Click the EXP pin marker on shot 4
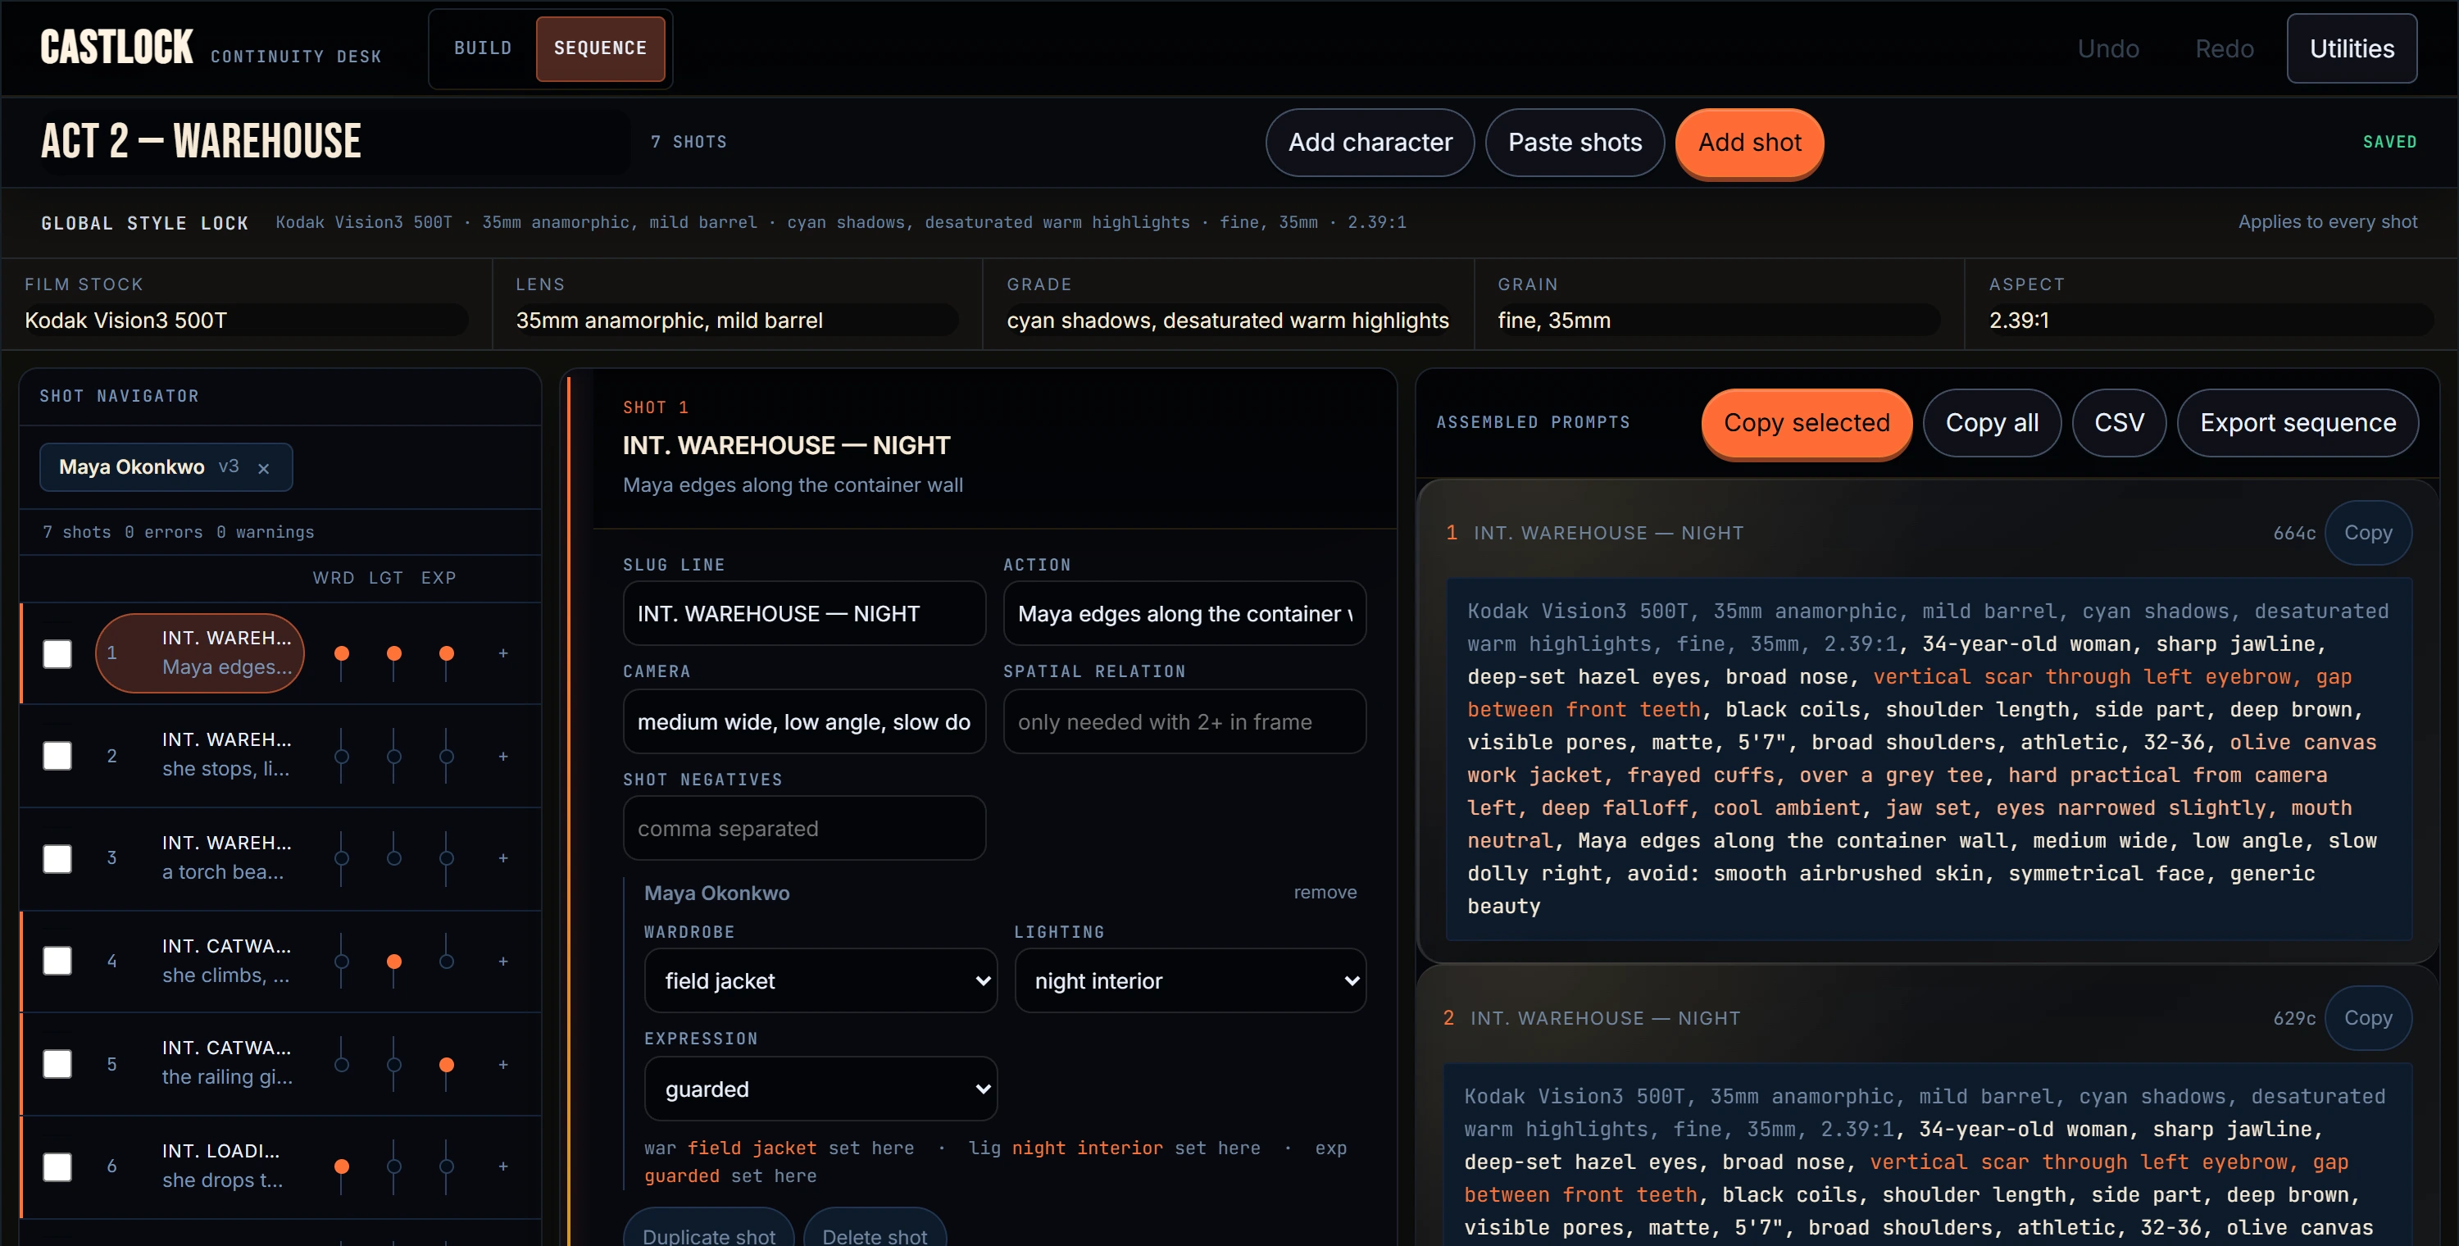 [446, 962]
